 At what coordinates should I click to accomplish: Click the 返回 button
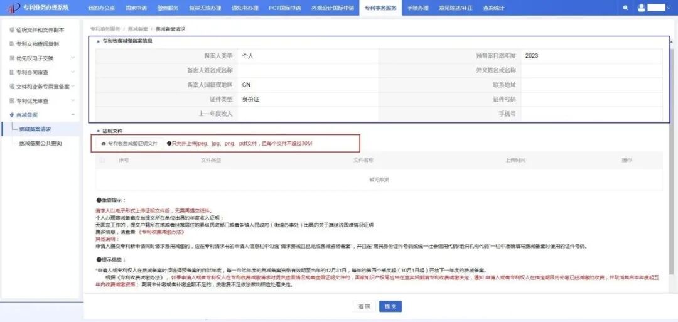[363, 306]
